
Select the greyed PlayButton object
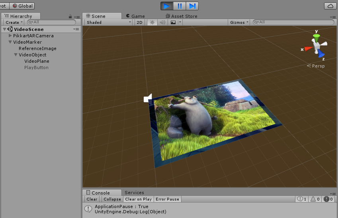pyautogui.click(x=36, y=68)
